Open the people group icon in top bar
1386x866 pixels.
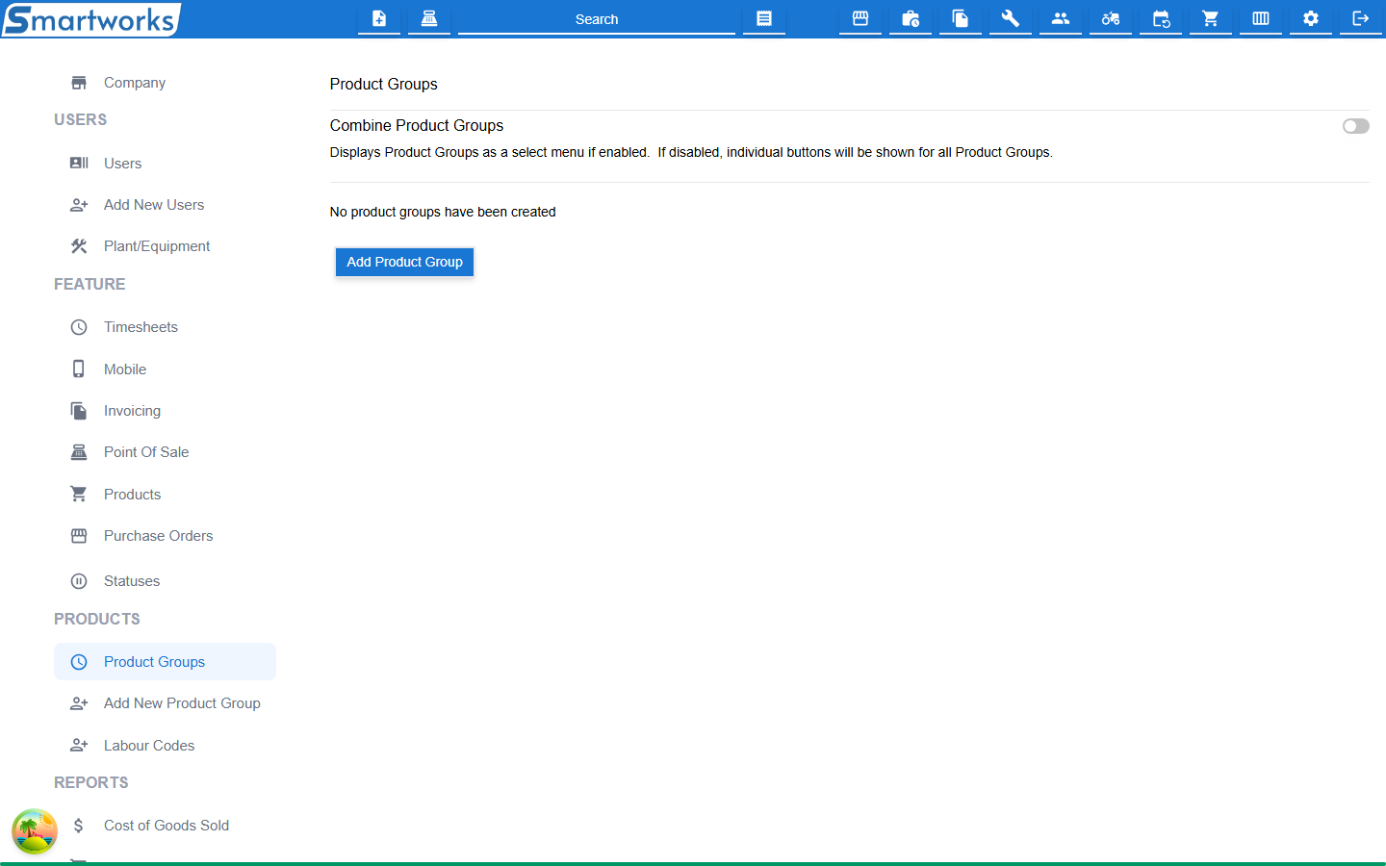tap(1061, 18)
